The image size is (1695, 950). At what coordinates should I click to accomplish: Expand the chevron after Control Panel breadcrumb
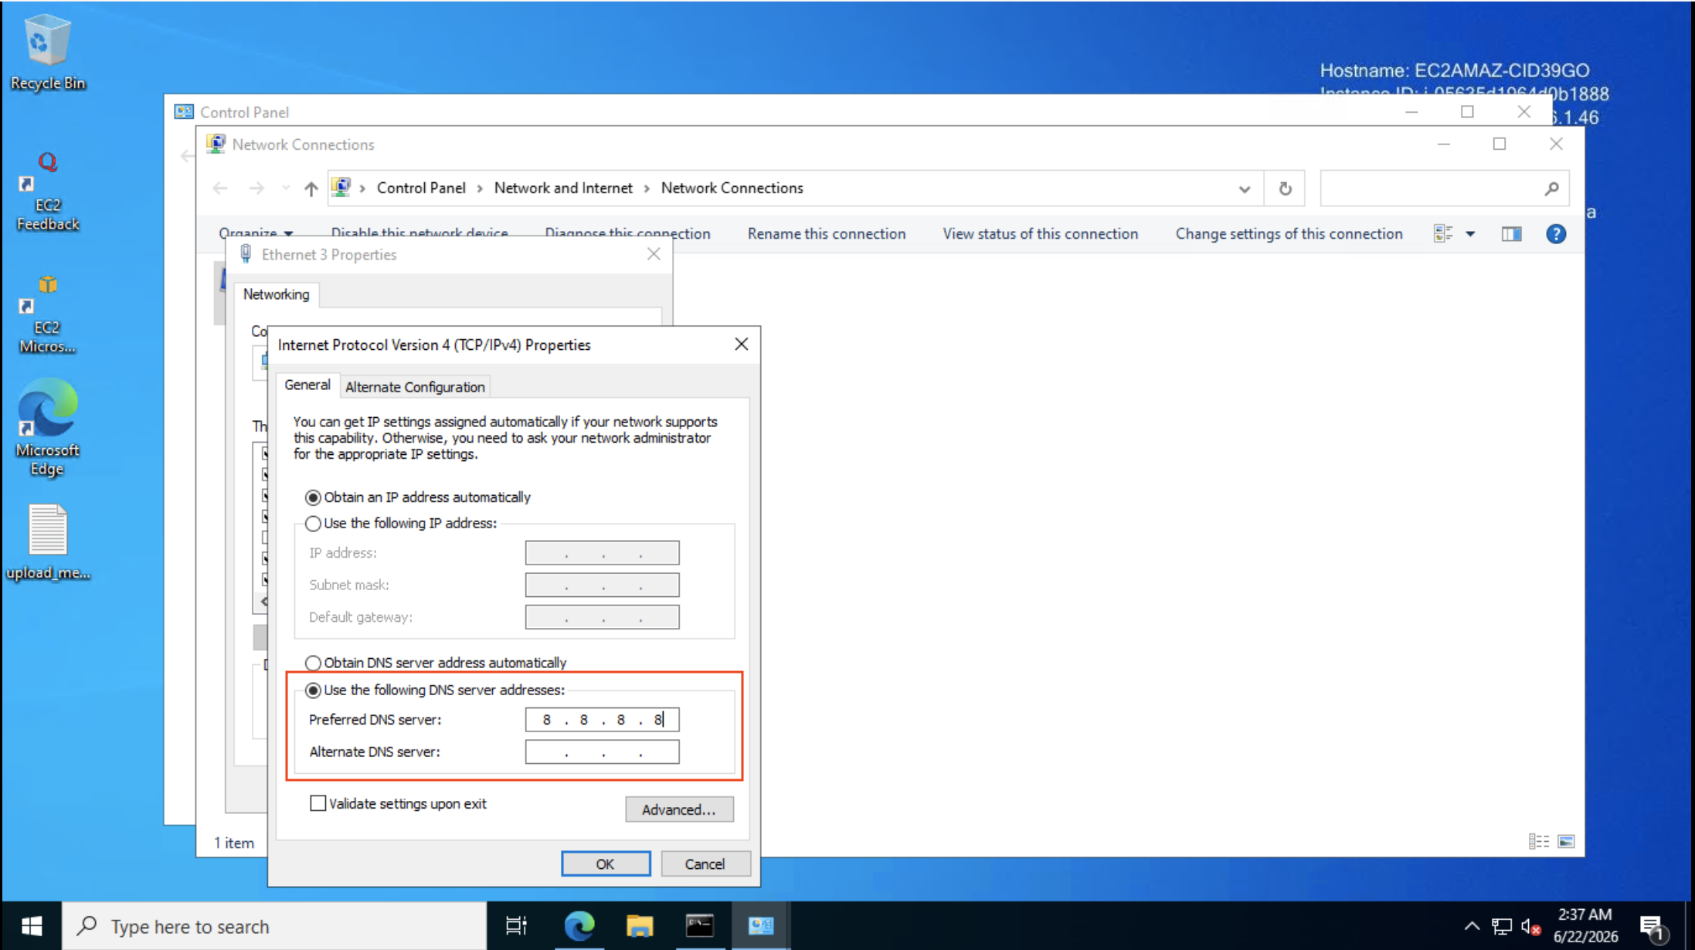[480, 188]
